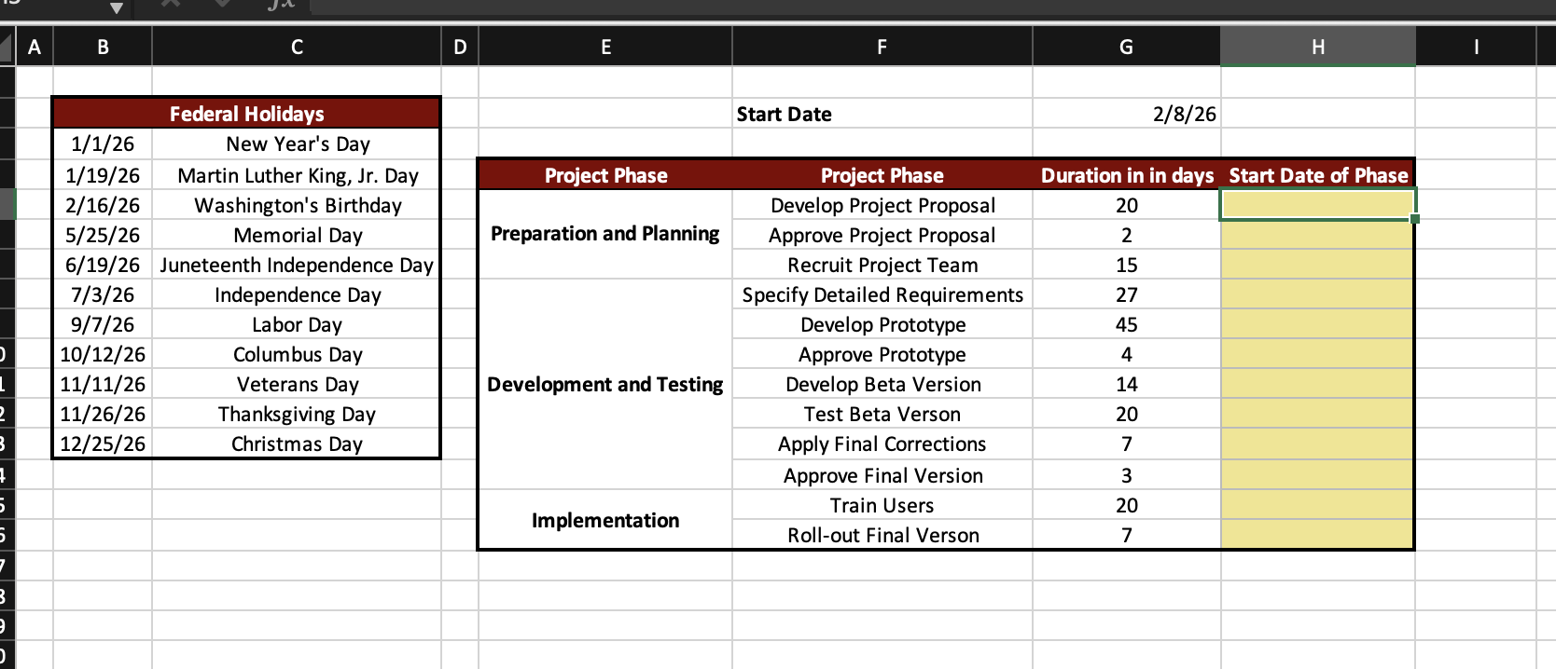Viewport: 1556px width, 669px height.
Task: Select the Preparation and Planning merged cell
Action: (x=604, y=234)
